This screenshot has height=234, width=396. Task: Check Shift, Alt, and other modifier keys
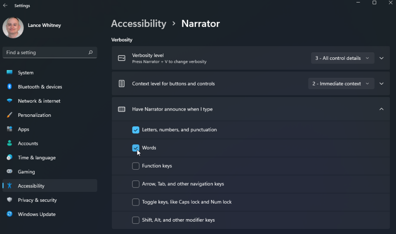point(136,220)
